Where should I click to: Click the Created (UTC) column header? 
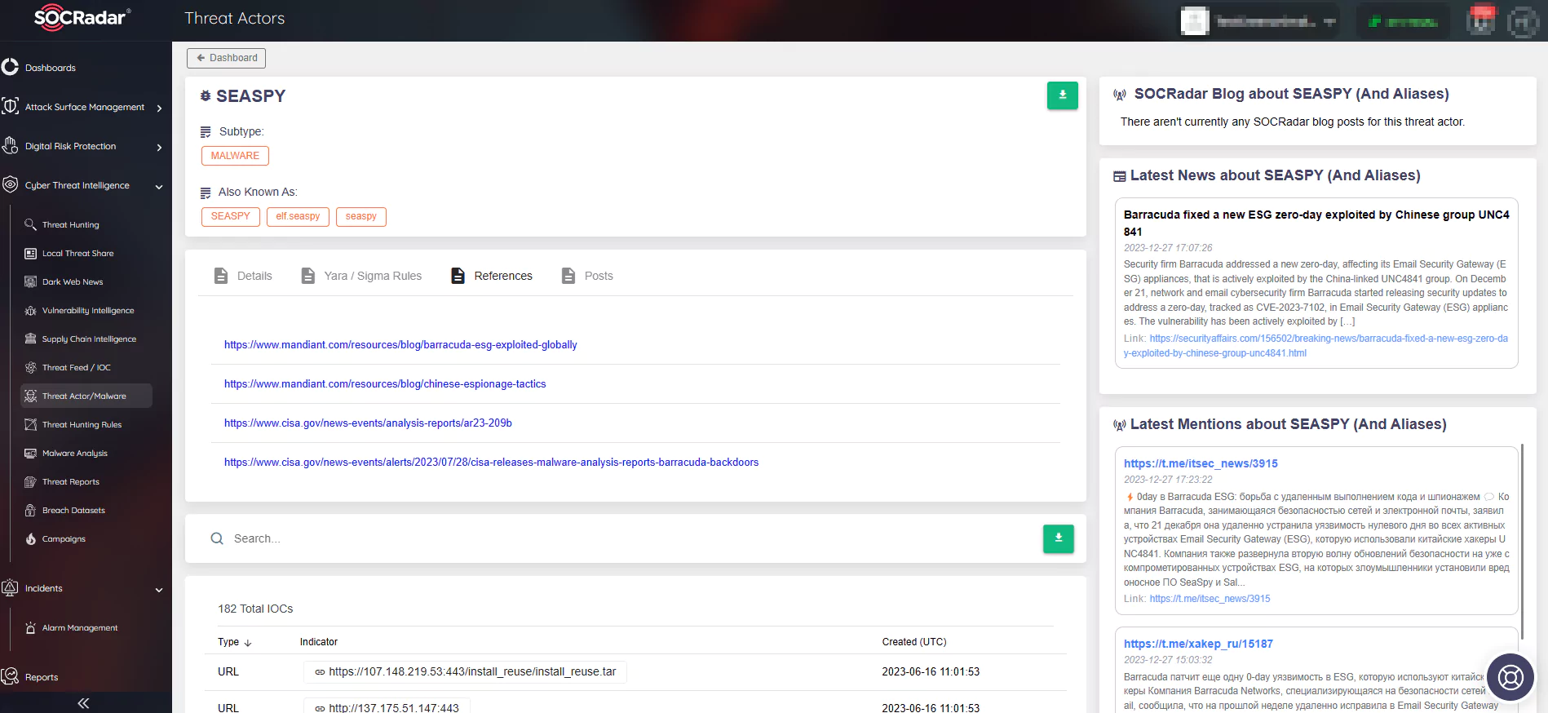coord(914,642)
